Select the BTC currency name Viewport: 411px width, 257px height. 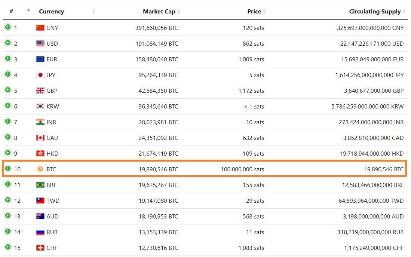click(51, 169)
